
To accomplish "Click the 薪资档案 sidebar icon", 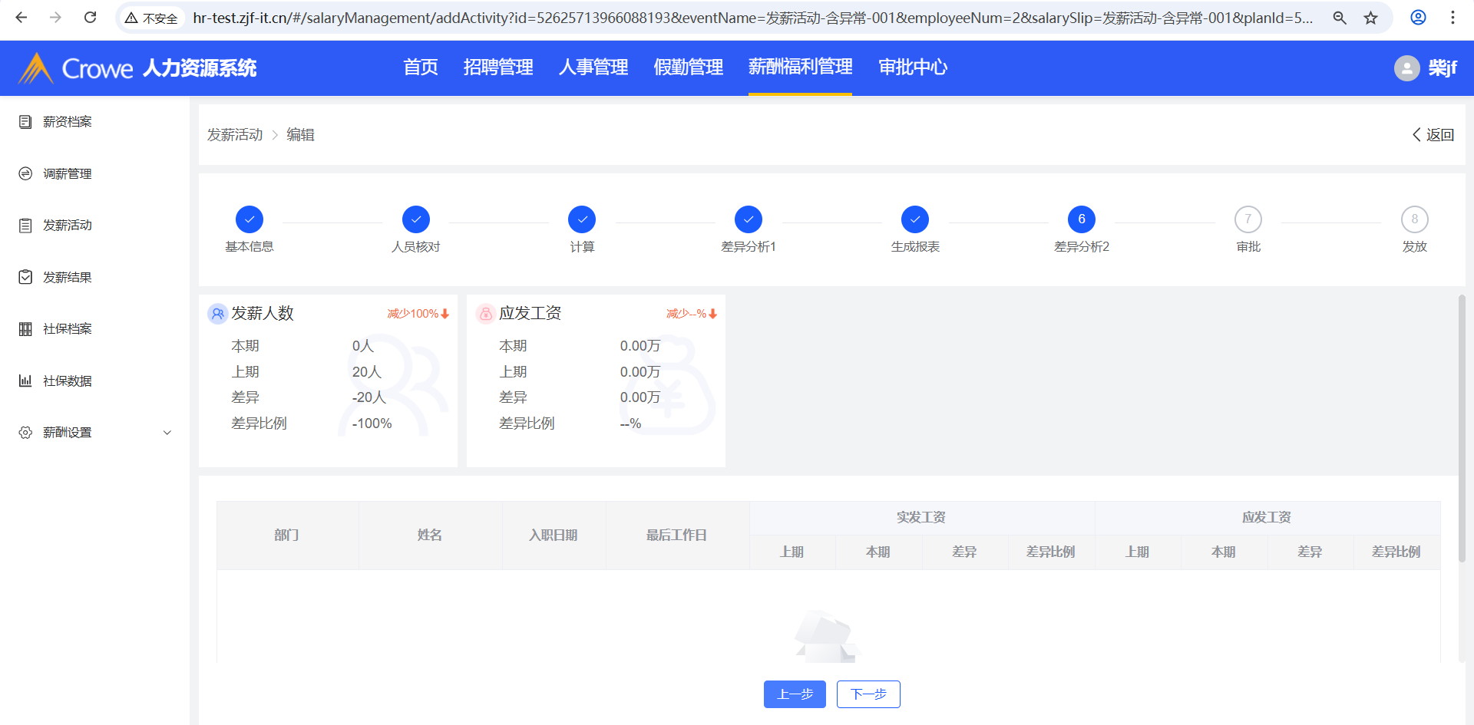I will tap(25, 122).
